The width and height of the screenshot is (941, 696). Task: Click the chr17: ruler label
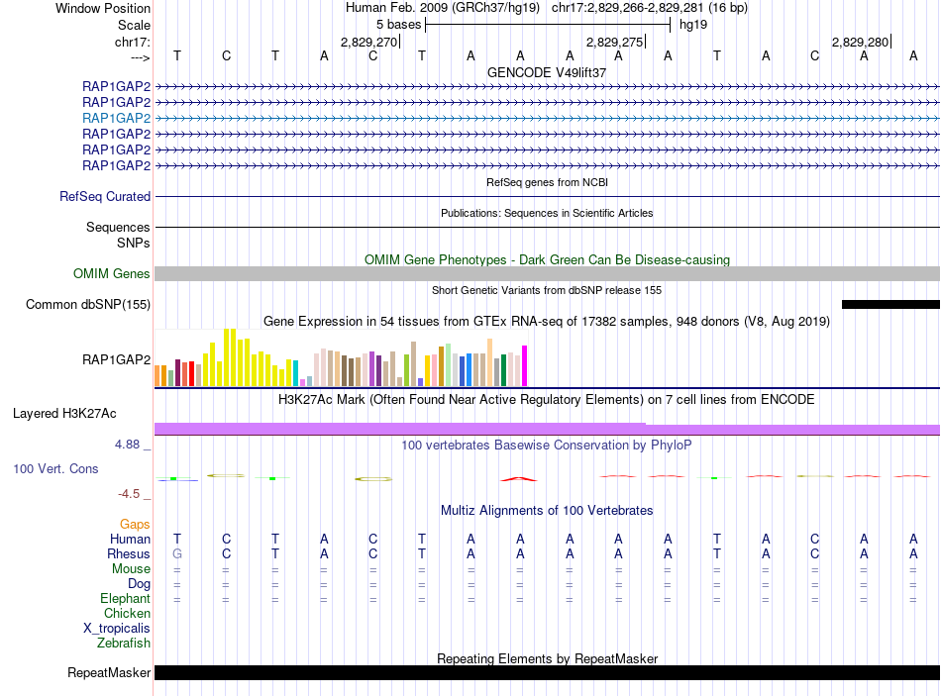[x=132, y=42]
